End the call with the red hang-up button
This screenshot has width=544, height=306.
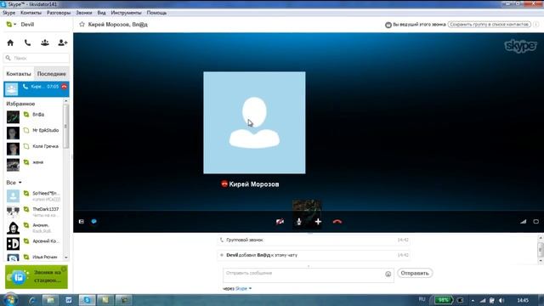click(337, 221)
